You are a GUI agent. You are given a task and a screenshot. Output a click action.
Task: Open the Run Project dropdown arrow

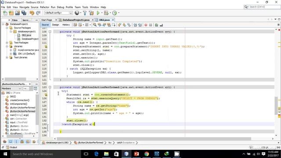[102, 13]
